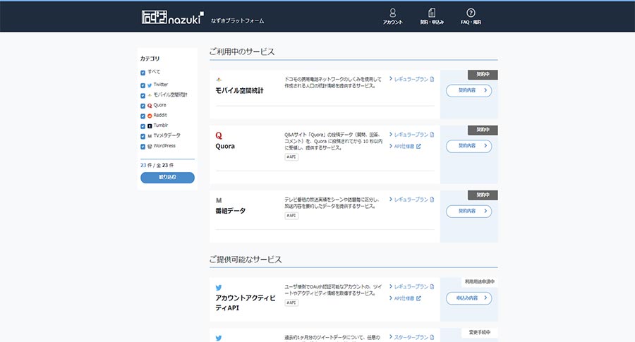Uncheck the WordPress category checkbox
Image resolution: width=635 pixels, height=342 pixels.
pyautogui.click(x=143, y=147)
